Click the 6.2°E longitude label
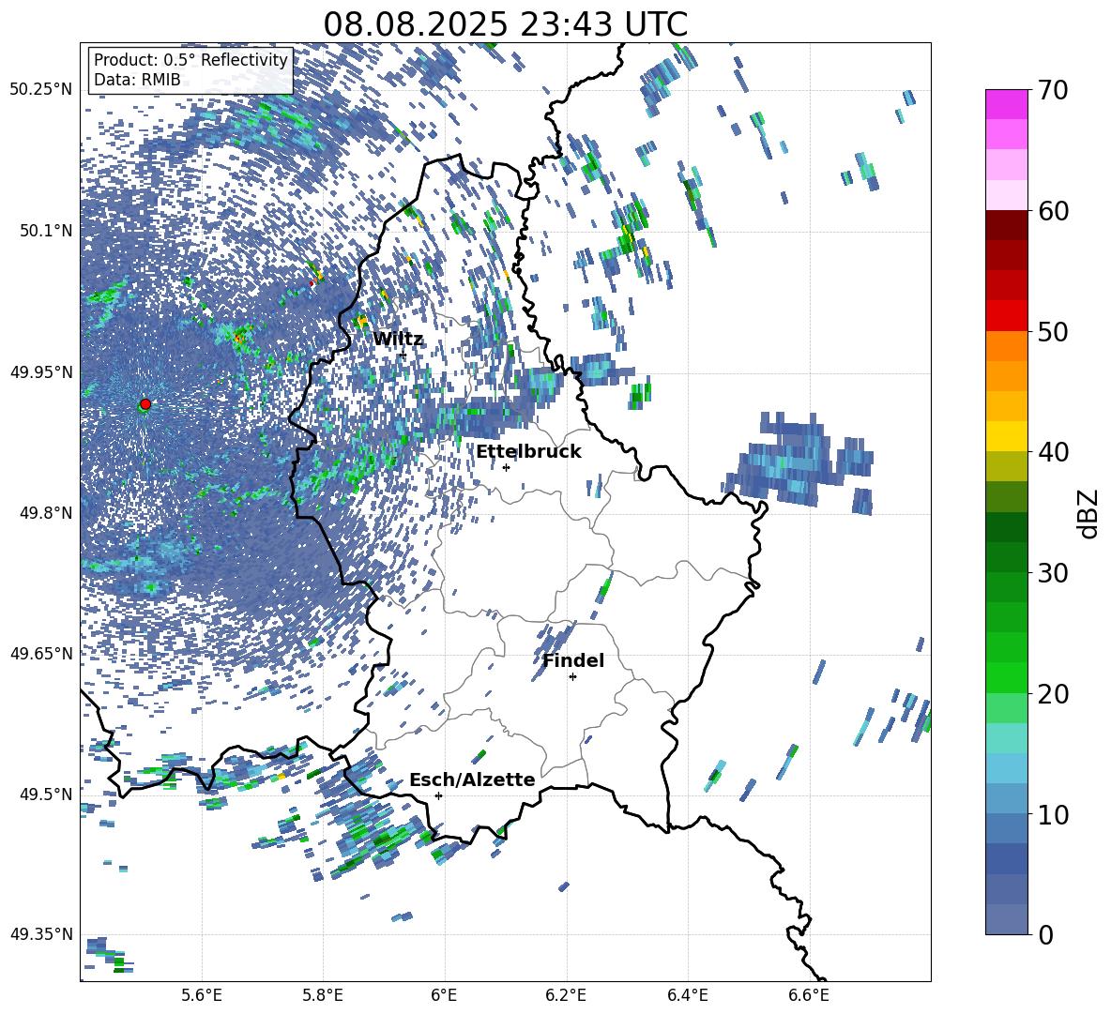 (566, 995)
